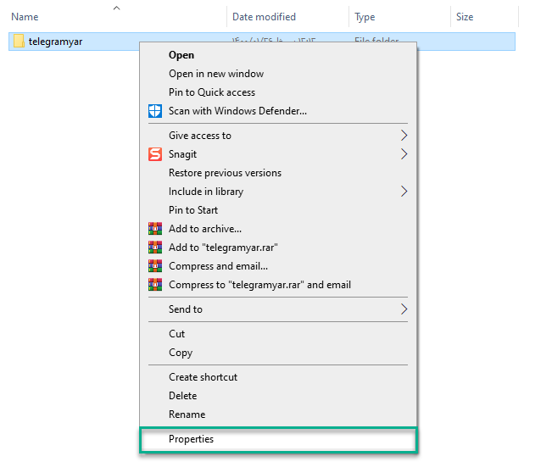Click the Snagit icon in context menu
Viewport: 552px width, 473px height.
[x=154, y=154]
